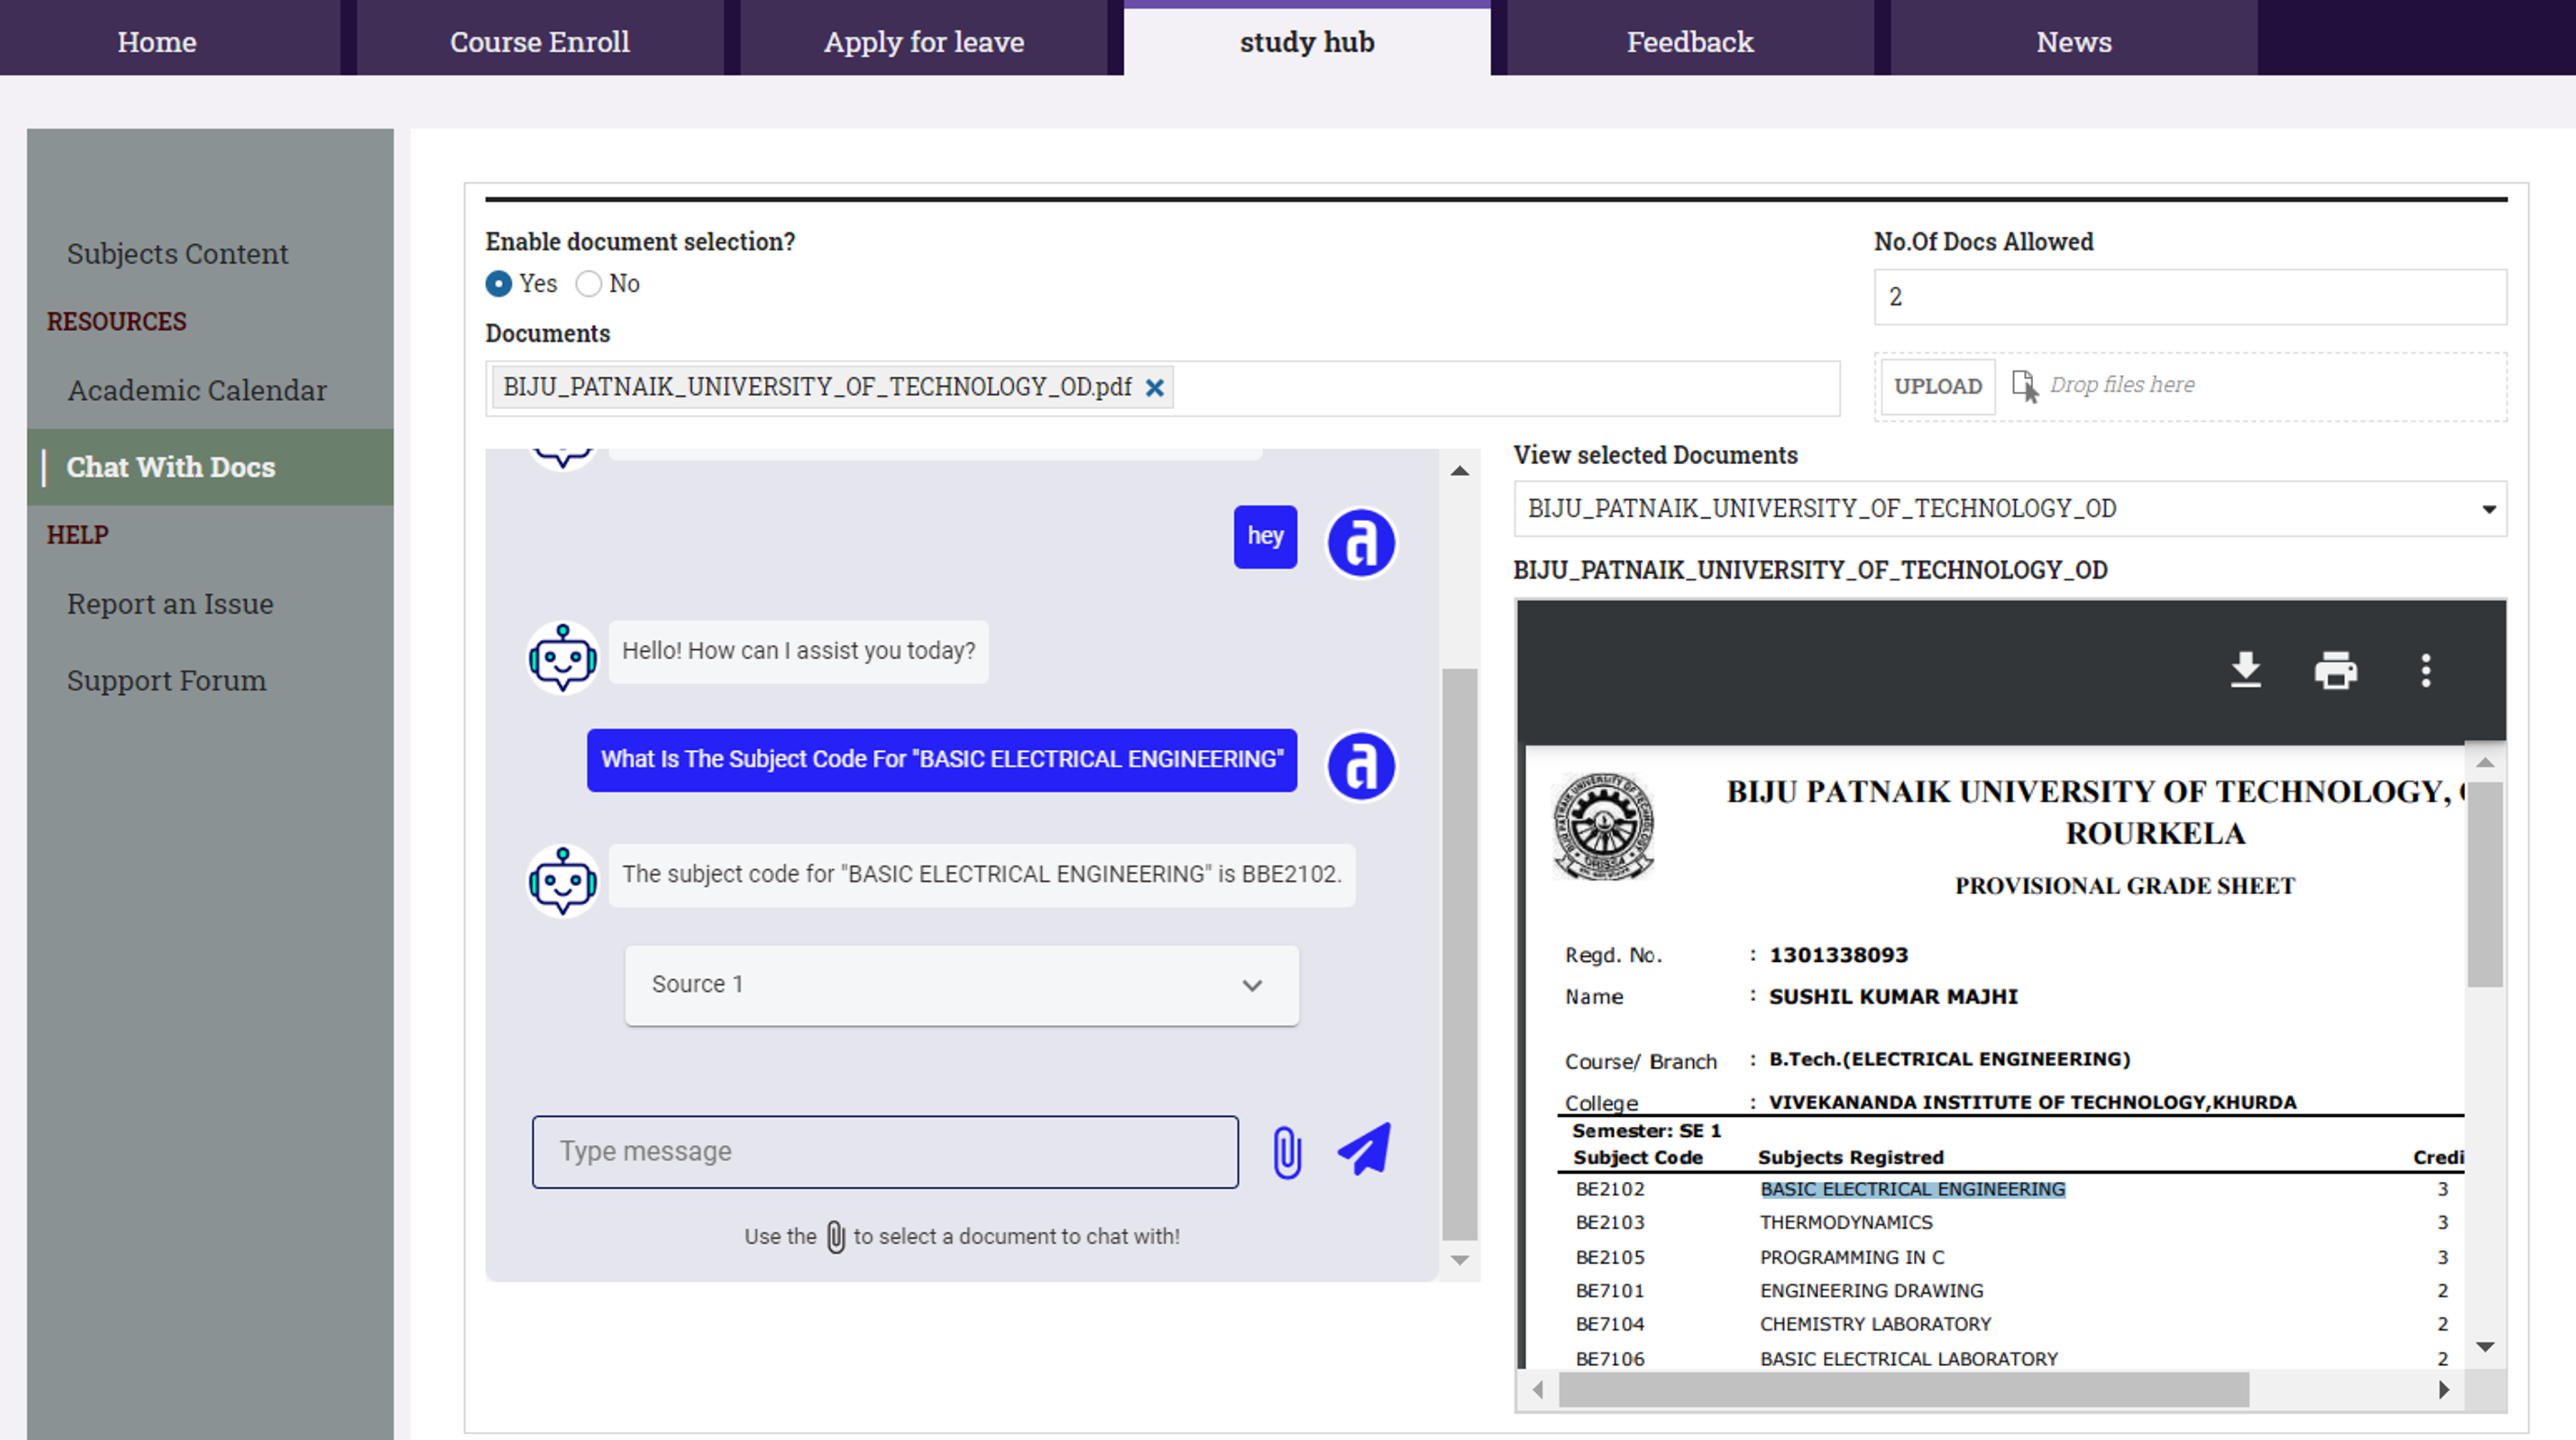Click 'Hello! How can I assist you today?' message
Screen dimensions: 2576x1440
798,652
